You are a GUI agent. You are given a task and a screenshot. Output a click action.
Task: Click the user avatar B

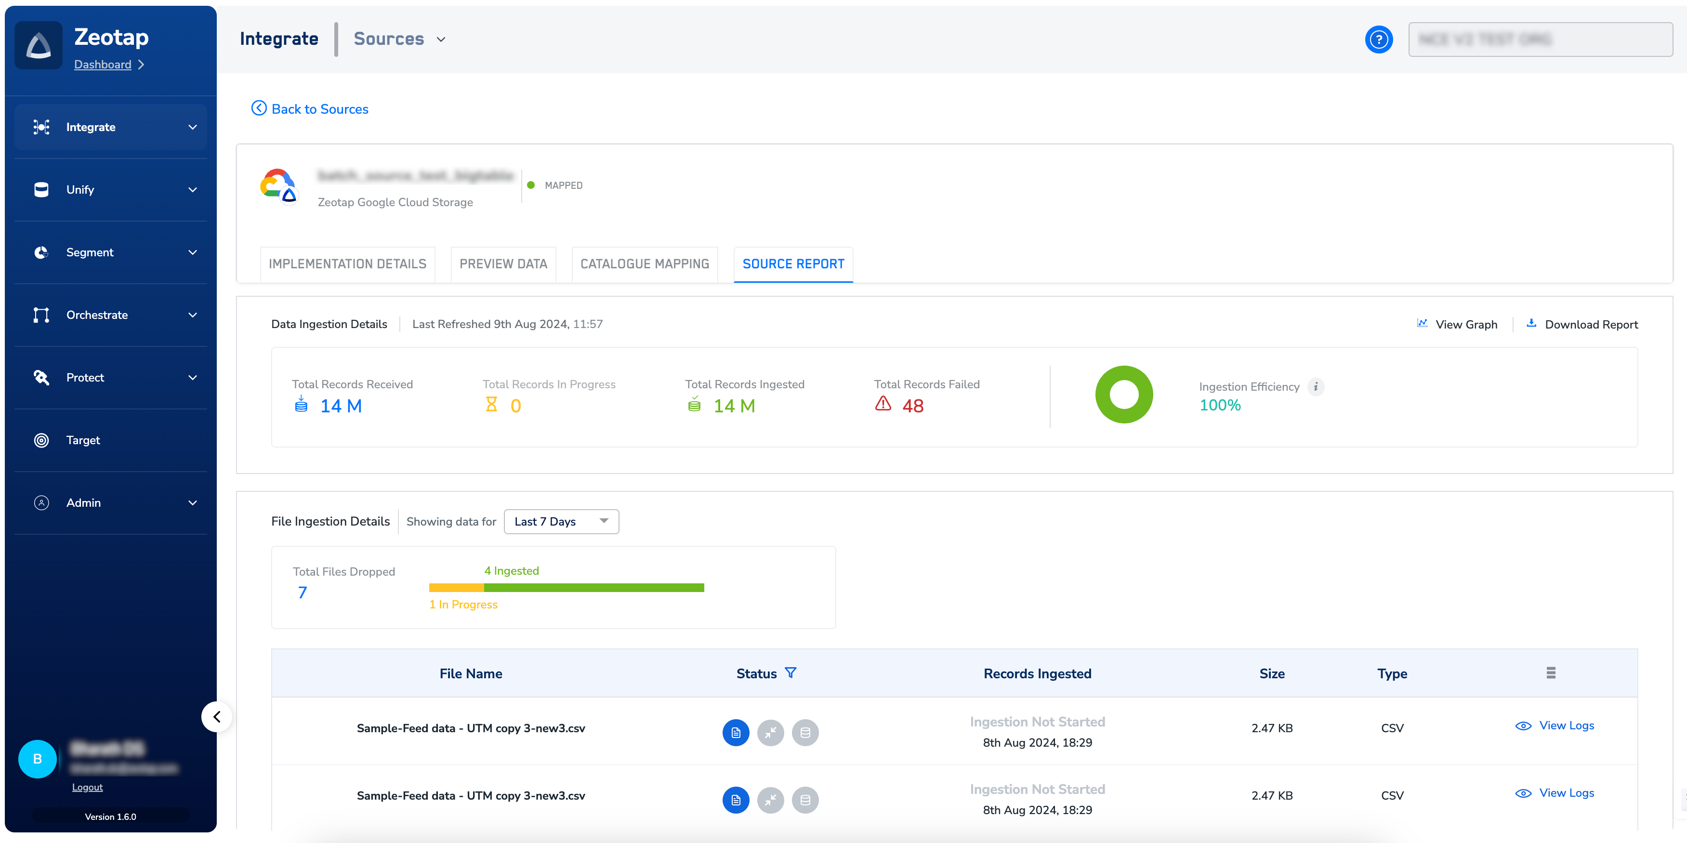(37, 759)
